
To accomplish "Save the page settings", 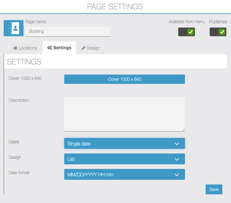I will [x=214, y=189].
